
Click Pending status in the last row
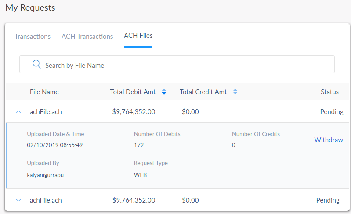point(328,200)
